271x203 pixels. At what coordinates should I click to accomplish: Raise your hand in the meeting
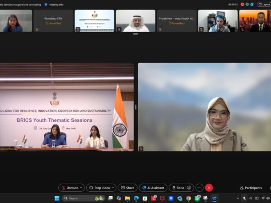(x=178, y=188)
